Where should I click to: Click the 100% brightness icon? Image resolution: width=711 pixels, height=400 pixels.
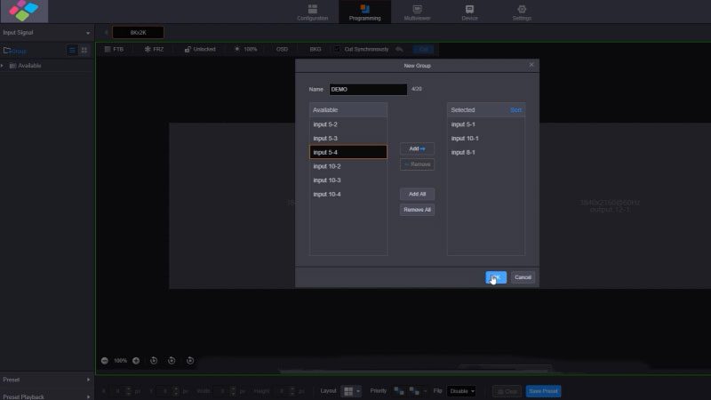236,49
